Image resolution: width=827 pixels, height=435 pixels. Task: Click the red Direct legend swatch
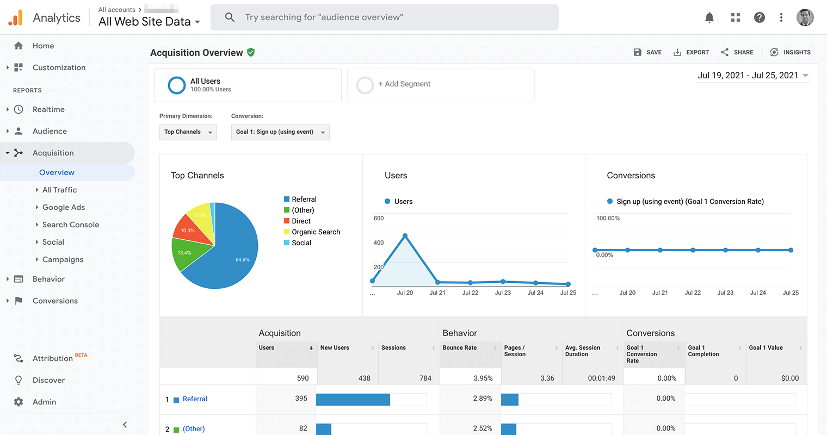[287, 221]
